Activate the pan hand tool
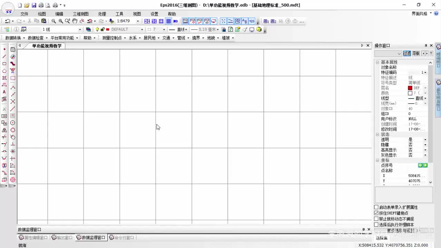441x248 pixels. point(75,21)
